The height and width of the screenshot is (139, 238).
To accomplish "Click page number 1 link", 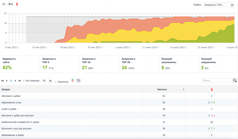I will (x=11, y=81).
